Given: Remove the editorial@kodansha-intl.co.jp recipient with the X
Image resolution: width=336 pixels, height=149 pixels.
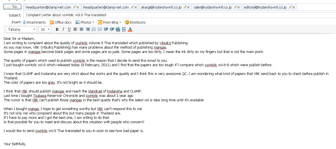Looking at the screenshot, I should [294, 7].
